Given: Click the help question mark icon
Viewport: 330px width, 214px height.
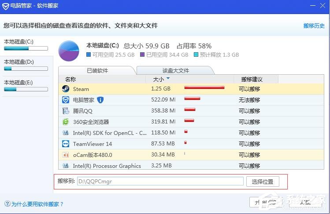Looking at the screenshot, I should [7, 204].
